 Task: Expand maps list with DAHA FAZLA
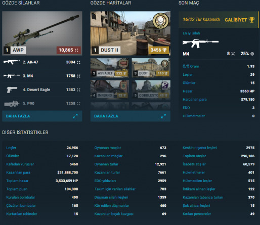pyautogui.click(x=131, y=116)
